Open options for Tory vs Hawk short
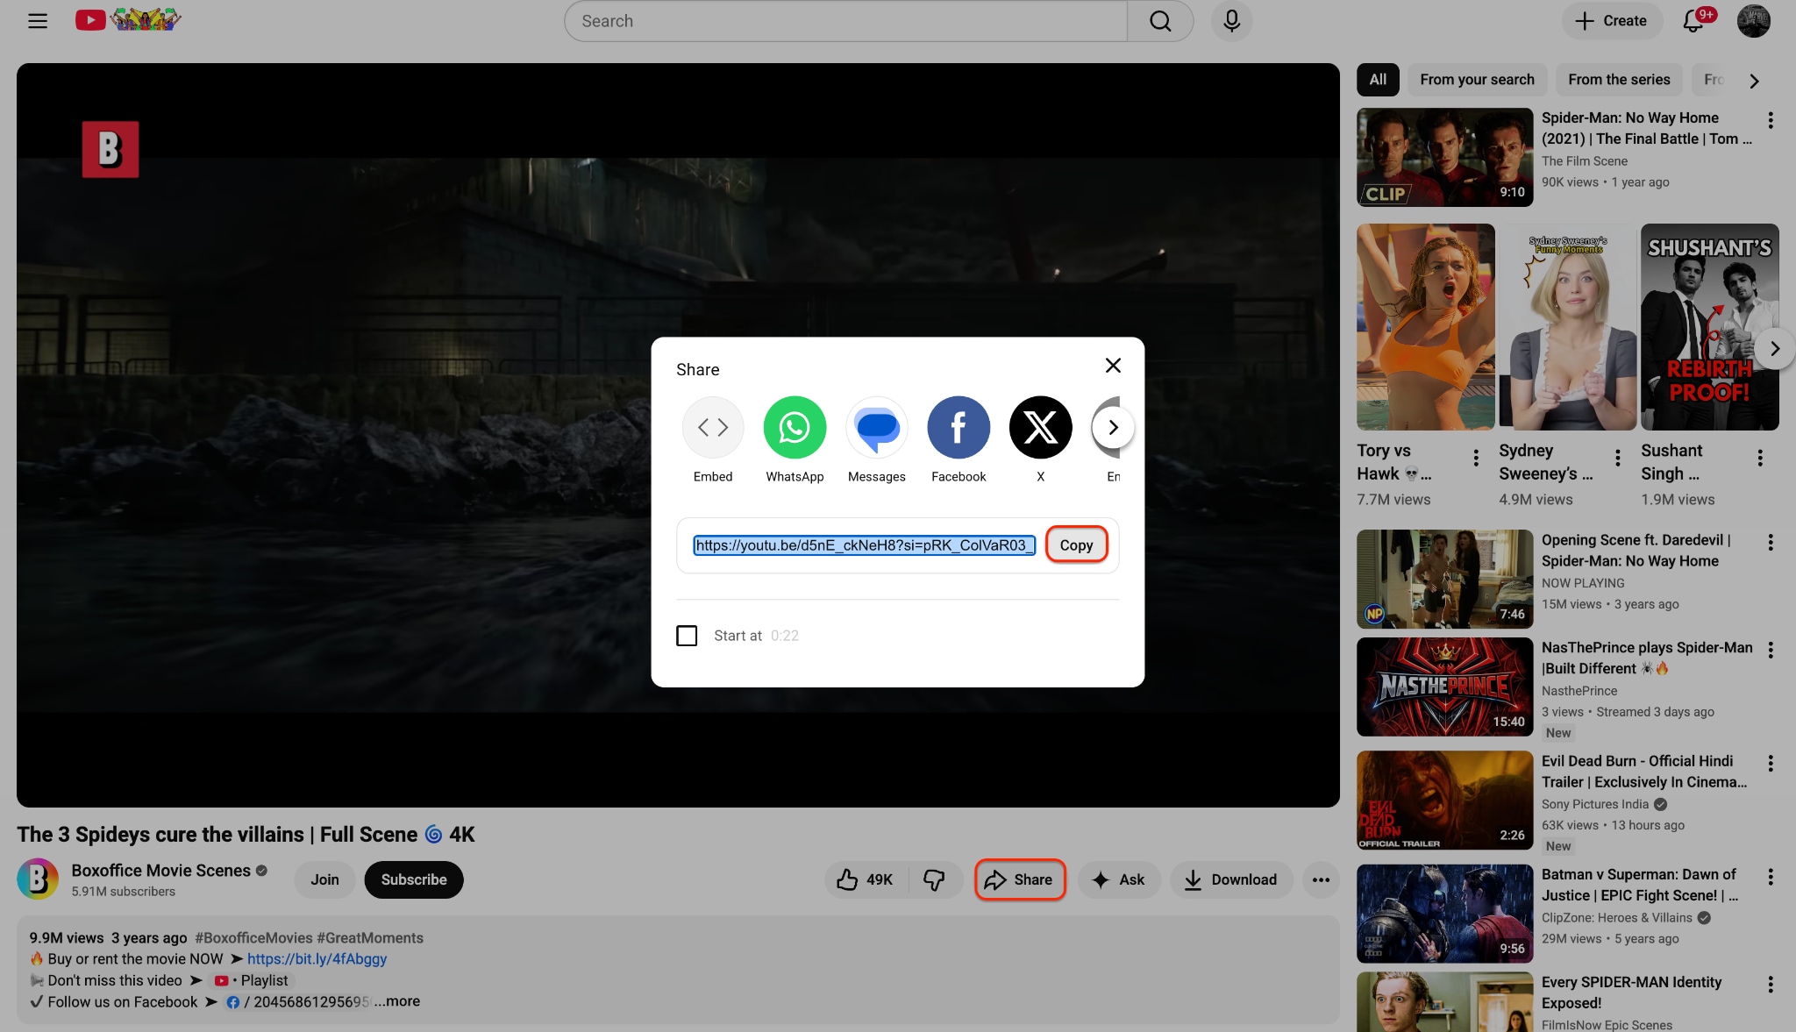Viewport: 1796px width, 1032px height. [1476, 458]
